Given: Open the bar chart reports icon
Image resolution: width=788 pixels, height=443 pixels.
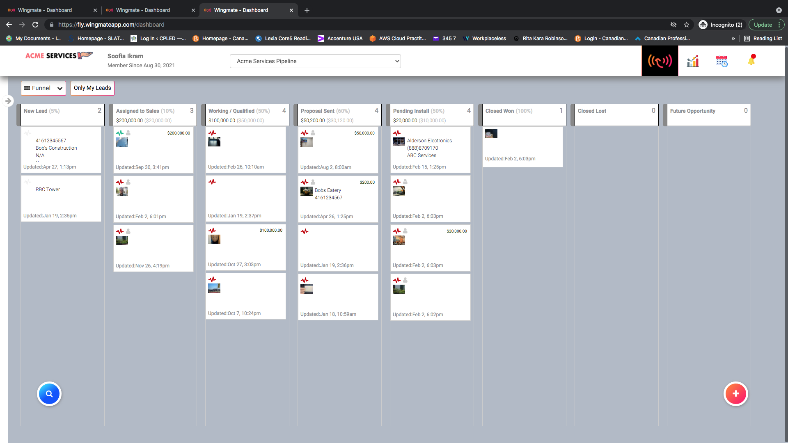Looking at the screenshot, I should coord(693,61).
